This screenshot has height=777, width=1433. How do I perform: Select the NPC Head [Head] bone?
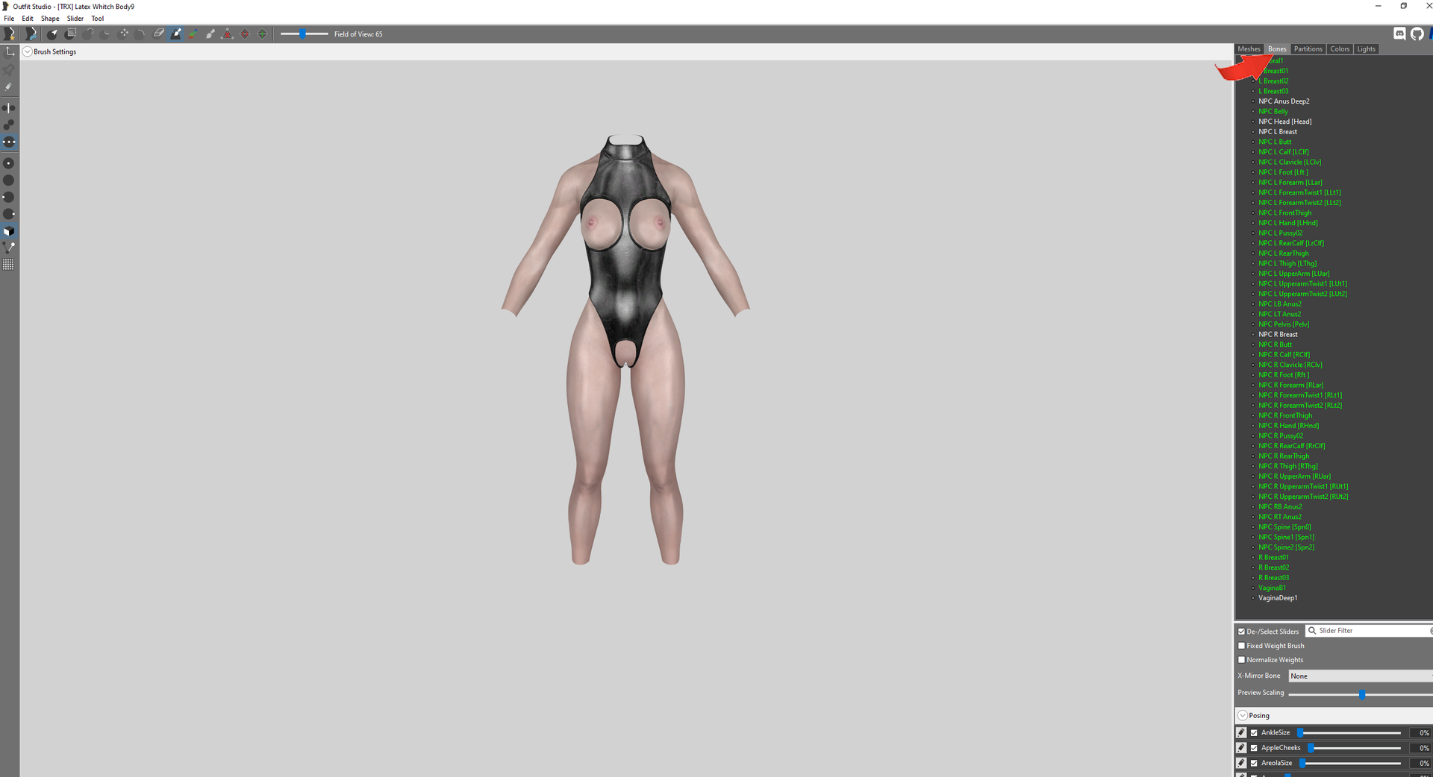pyautogui.click(x=1285, y=122)
